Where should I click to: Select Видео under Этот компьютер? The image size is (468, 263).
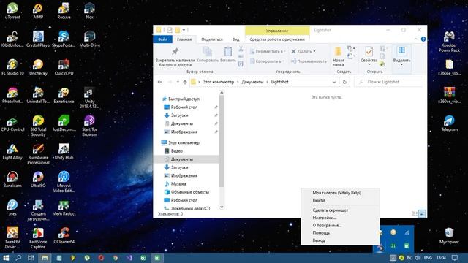tap(177, 151)
